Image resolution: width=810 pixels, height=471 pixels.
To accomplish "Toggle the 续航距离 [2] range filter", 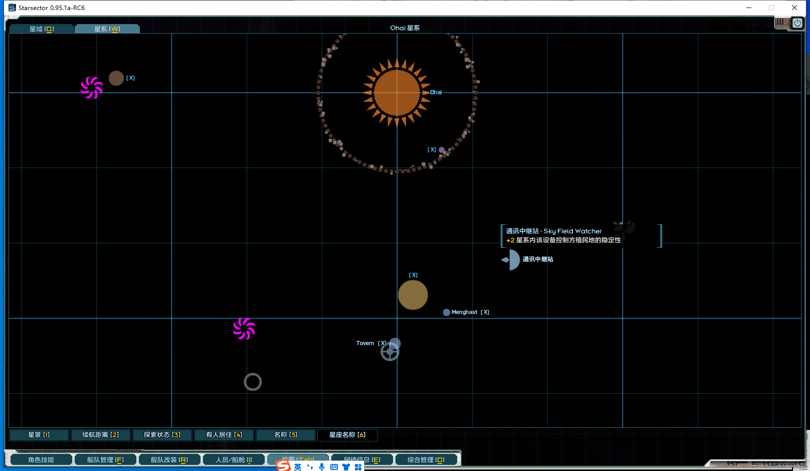I will [101, 435].
